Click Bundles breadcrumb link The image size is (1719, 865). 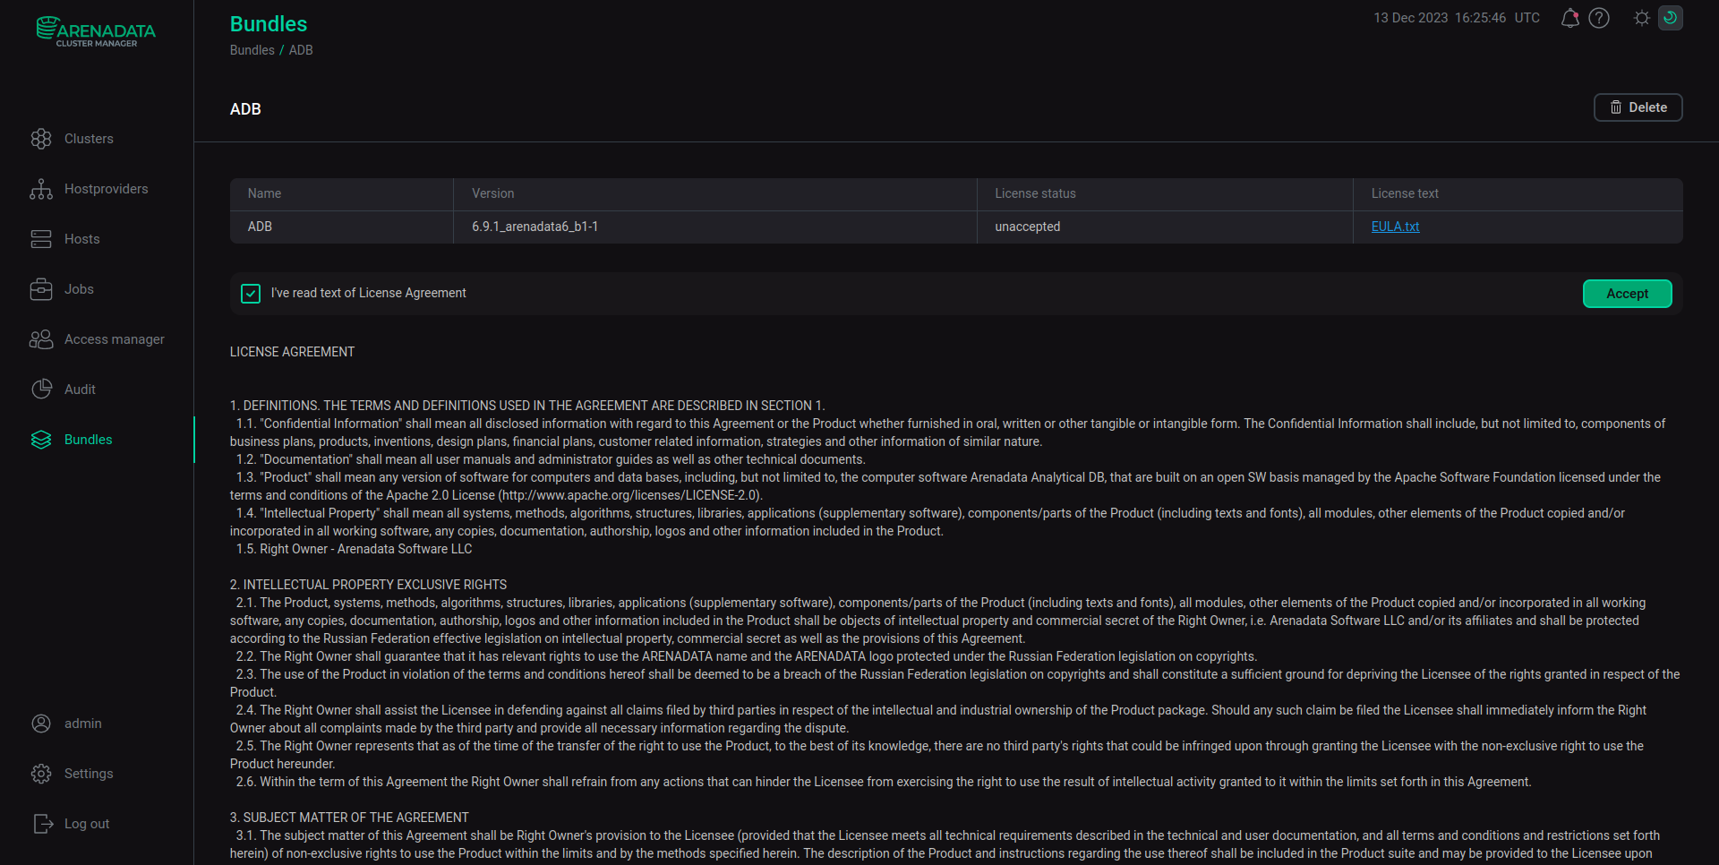pos(252,50)
